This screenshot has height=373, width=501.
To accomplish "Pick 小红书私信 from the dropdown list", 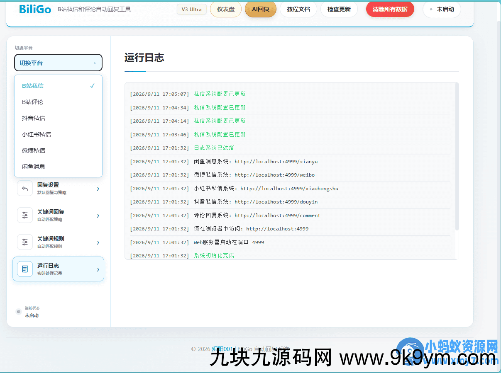I will click(x=58, y=134).
